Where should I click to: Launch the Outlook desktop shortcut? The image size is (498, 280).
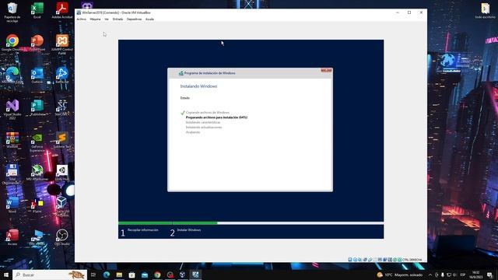click(x=37, y=75)
